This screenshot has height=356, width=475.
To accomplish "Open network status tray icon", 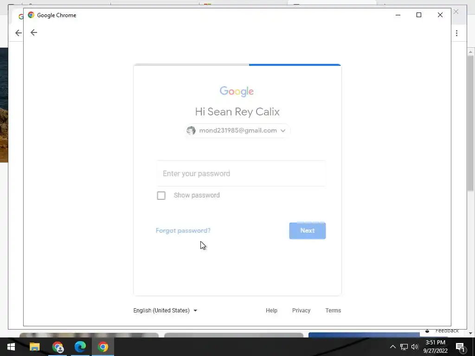I will (x=404, y=347).
